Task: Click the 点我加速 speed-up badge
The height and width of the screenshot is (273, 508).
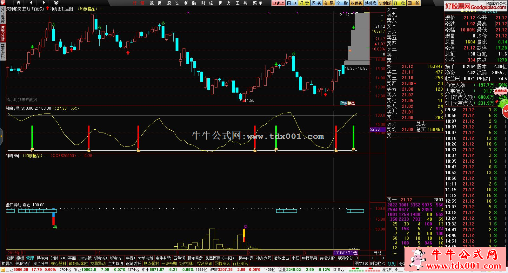Action: tap(501, 91)
